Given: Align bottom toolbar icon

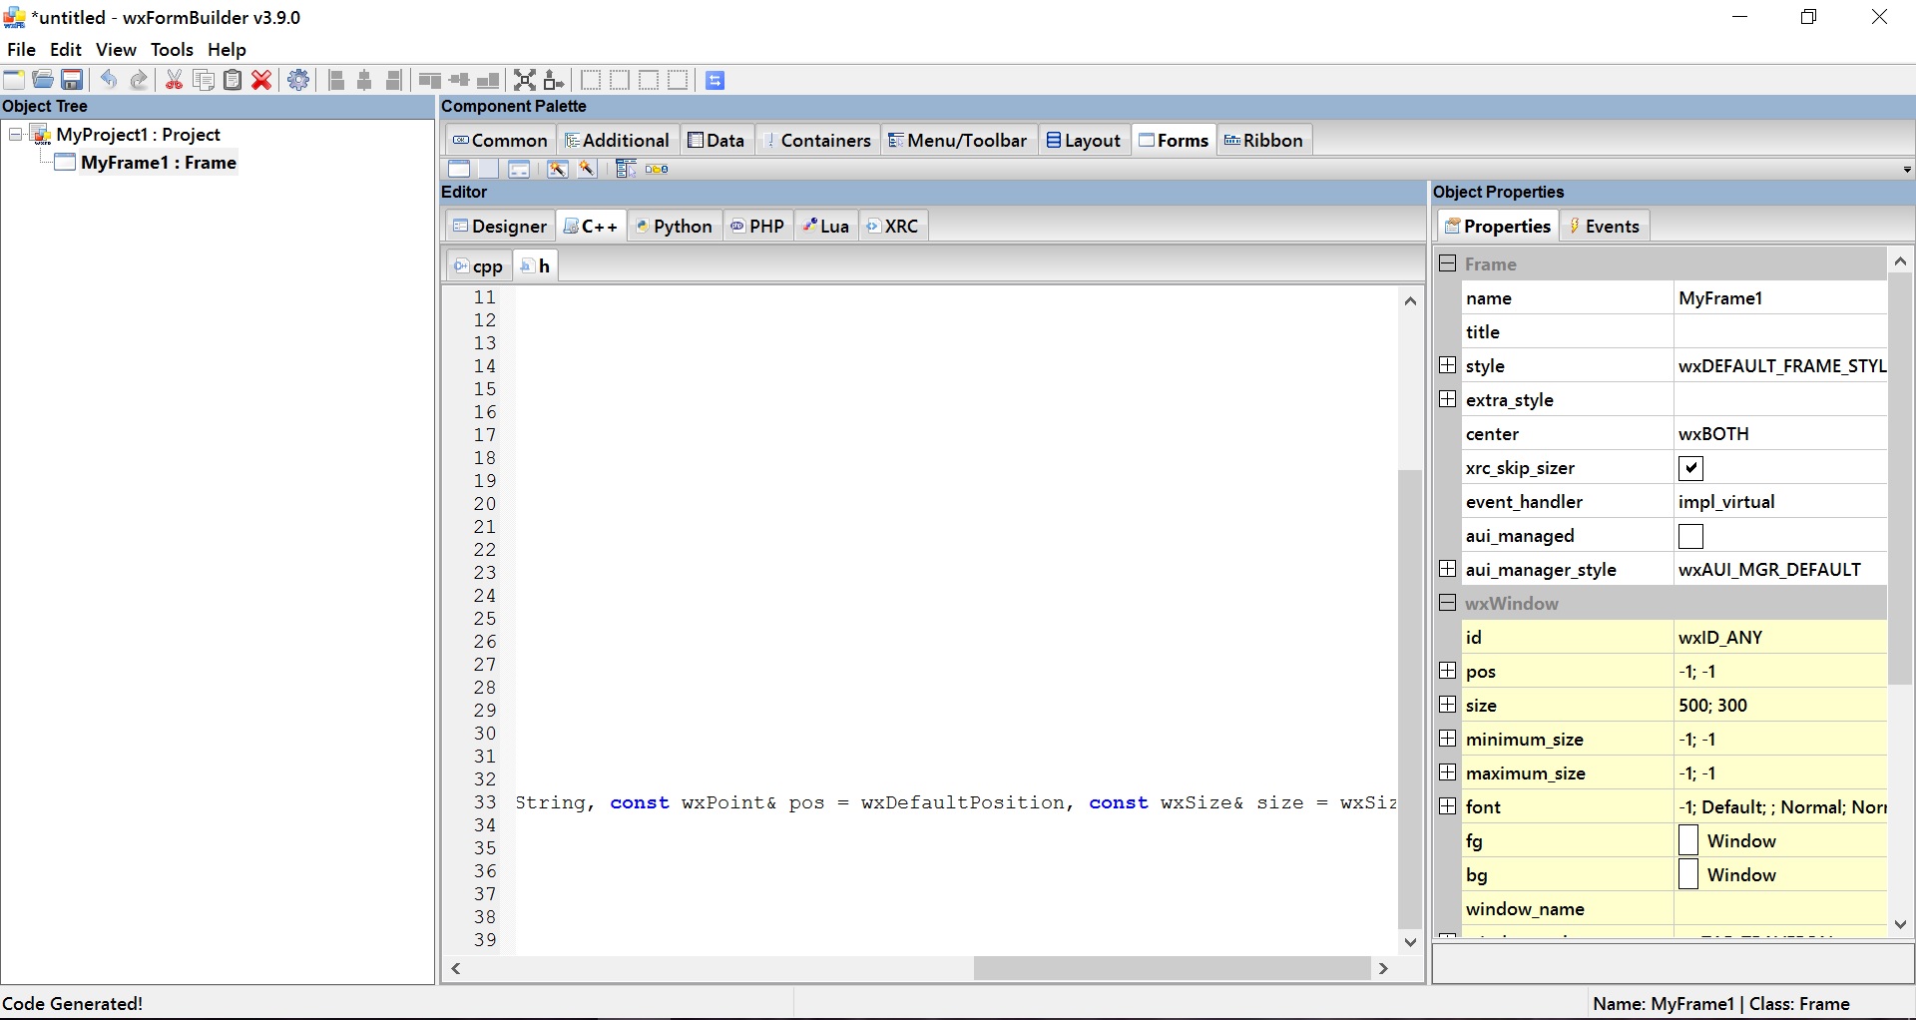Looking at the screenshot, I should 488,80.
